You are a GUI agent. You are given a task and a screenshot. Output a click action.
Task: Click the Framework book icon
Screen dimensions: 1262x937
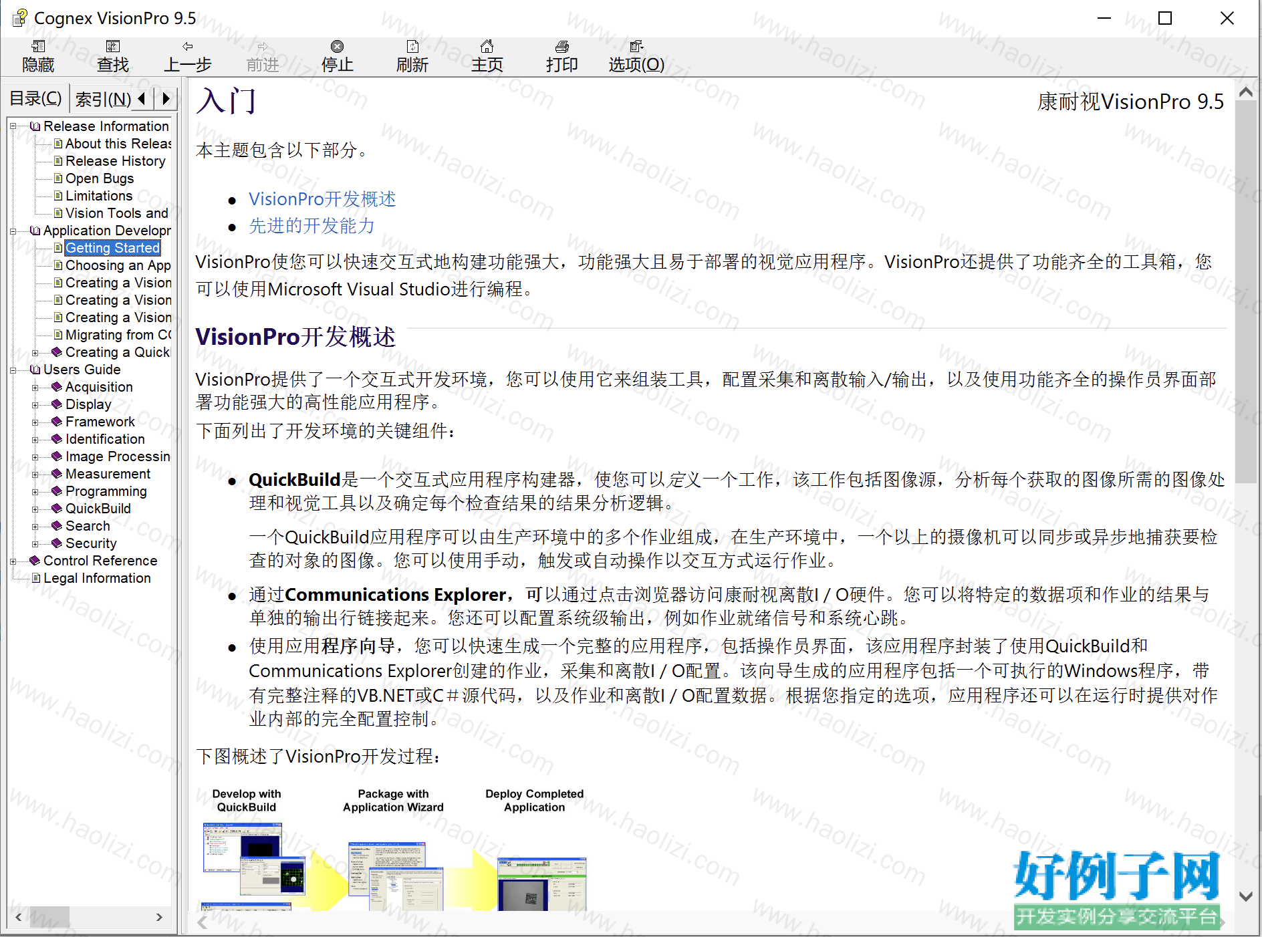point(57,422)
